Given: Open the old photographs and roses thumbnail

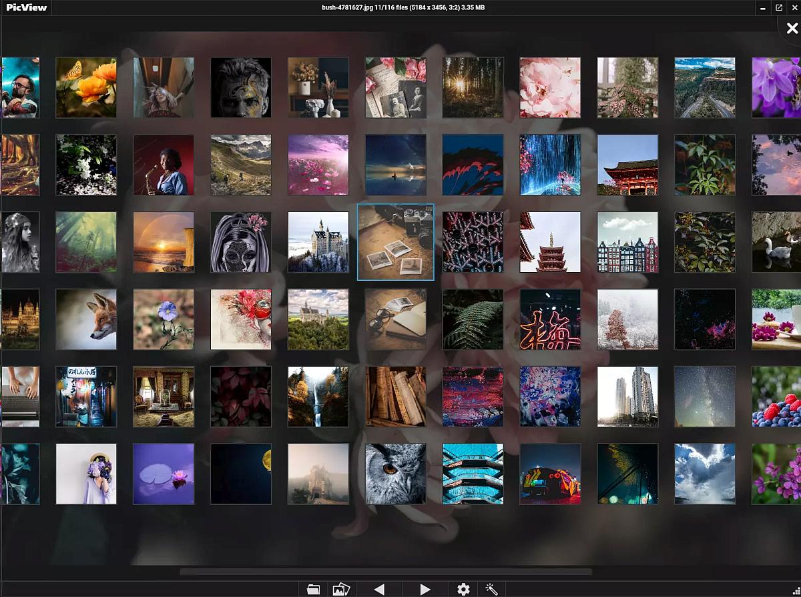Looking at the screenshot, I should [396, 87].
